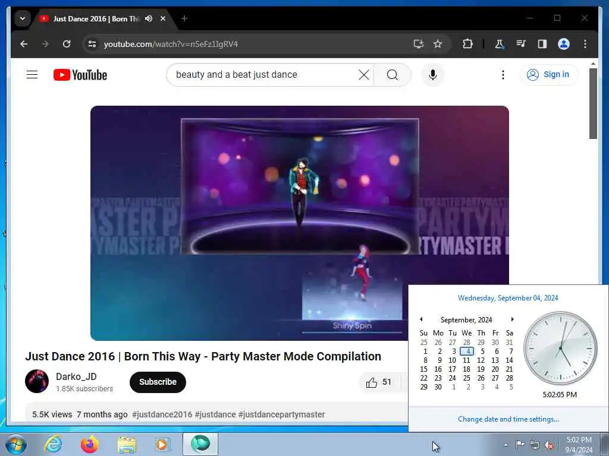Open Chrome three-dot menu
The image size is (609, 456).
[585, 44]
